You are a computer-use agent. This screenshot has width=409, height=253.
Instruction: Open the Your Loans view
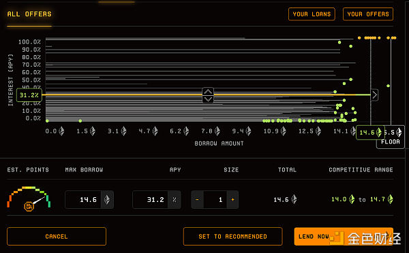[x=312, y=14]
